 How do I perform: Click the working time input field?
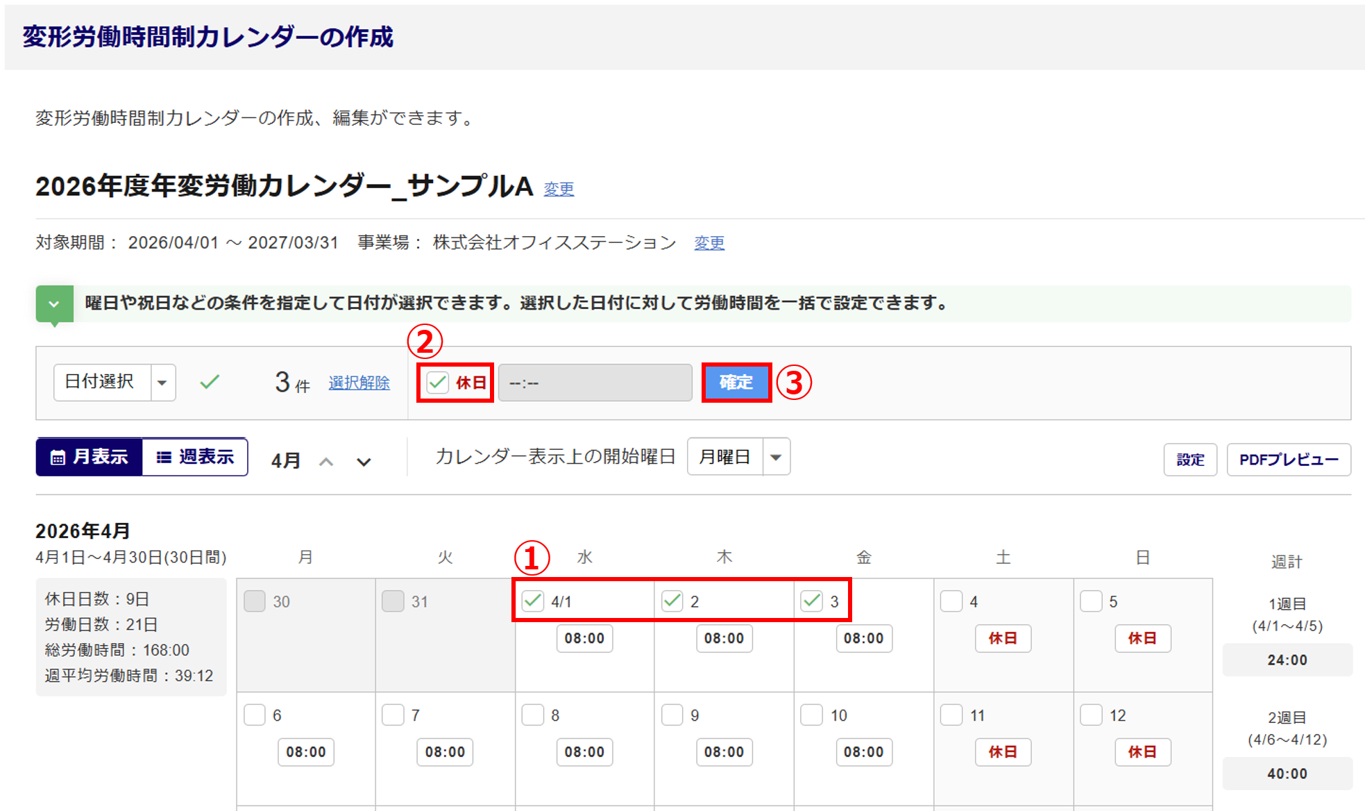(595, 383)
